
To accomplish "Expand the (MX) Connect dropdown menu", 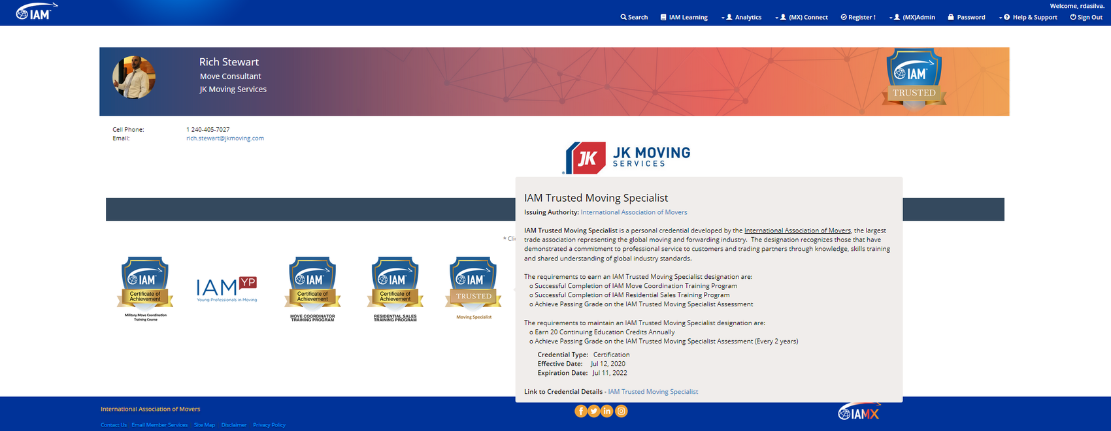I will (x=801, y=17).
